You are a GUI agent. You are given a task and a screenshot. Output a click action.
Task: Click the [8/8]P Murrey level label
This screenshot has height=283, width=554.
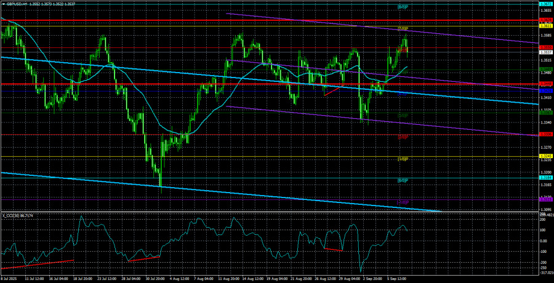tap(403, 7)
